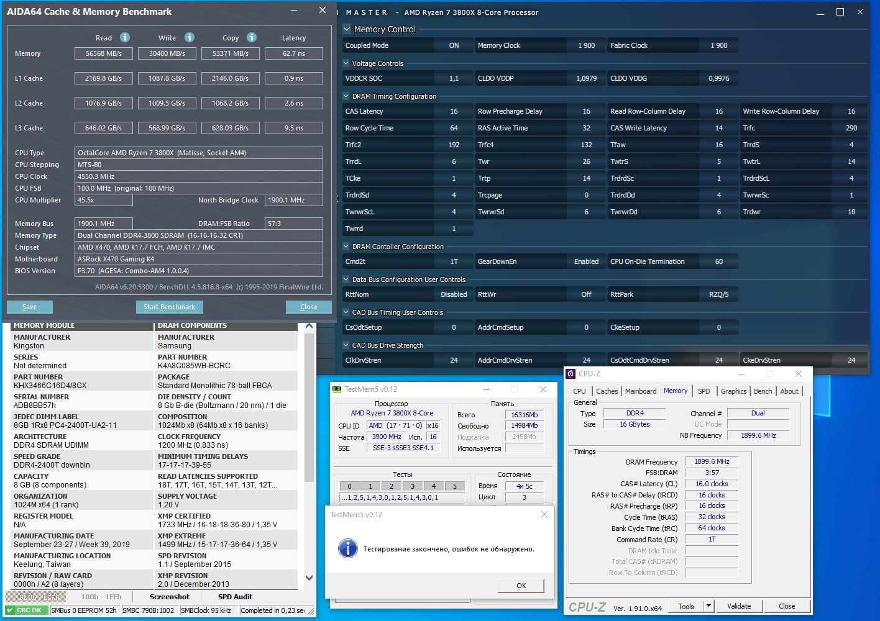Click the CPU-Z window title icon

click(x=571, y=373)
